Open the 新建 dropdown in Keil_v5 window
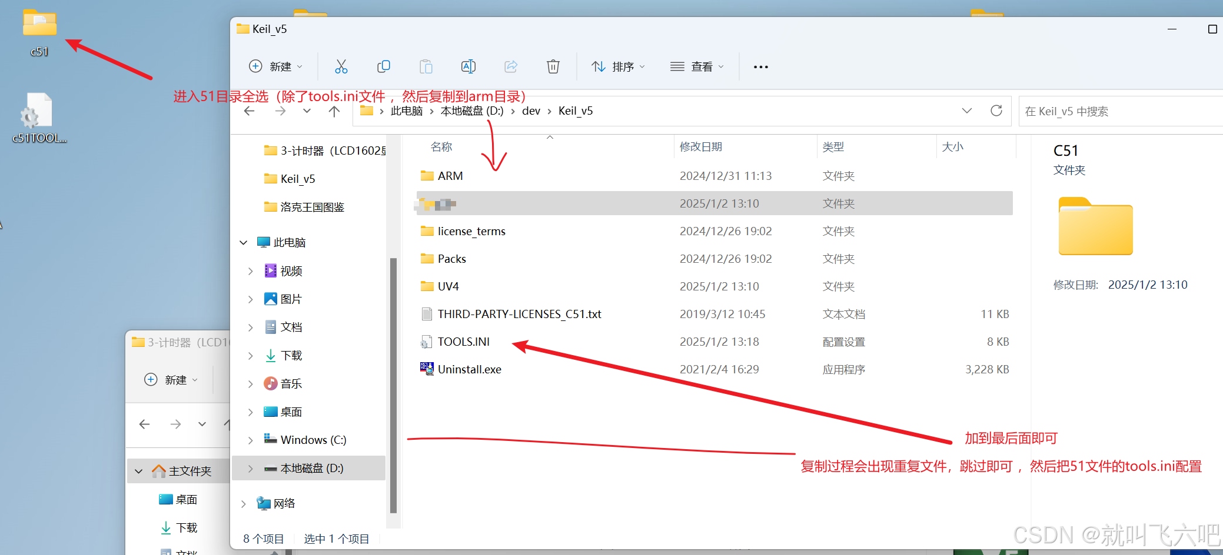 coord(276,66)
